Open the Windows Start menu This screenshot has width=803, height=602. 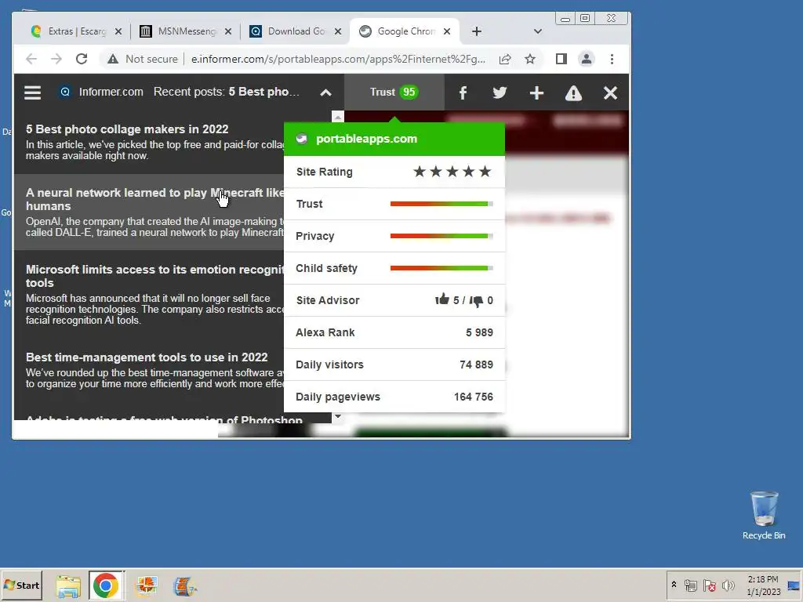[21, 585]
